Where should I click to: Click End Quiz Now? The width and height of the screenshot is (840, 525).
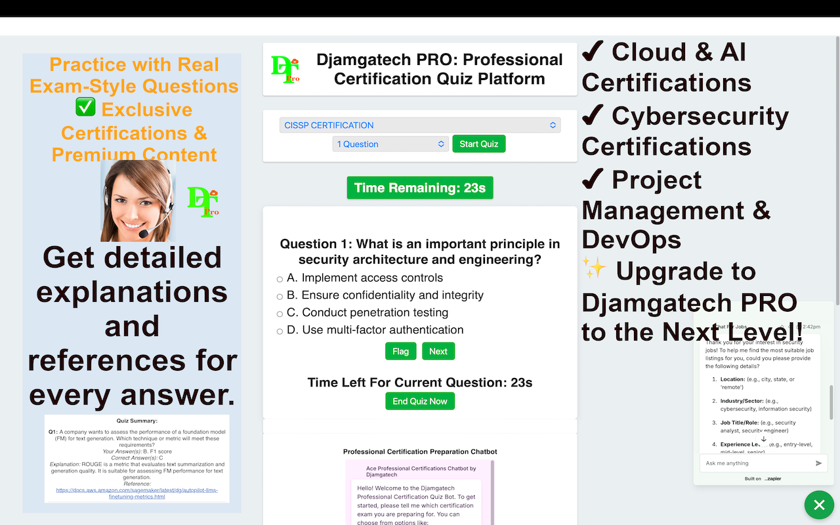(x=420, y=401)
